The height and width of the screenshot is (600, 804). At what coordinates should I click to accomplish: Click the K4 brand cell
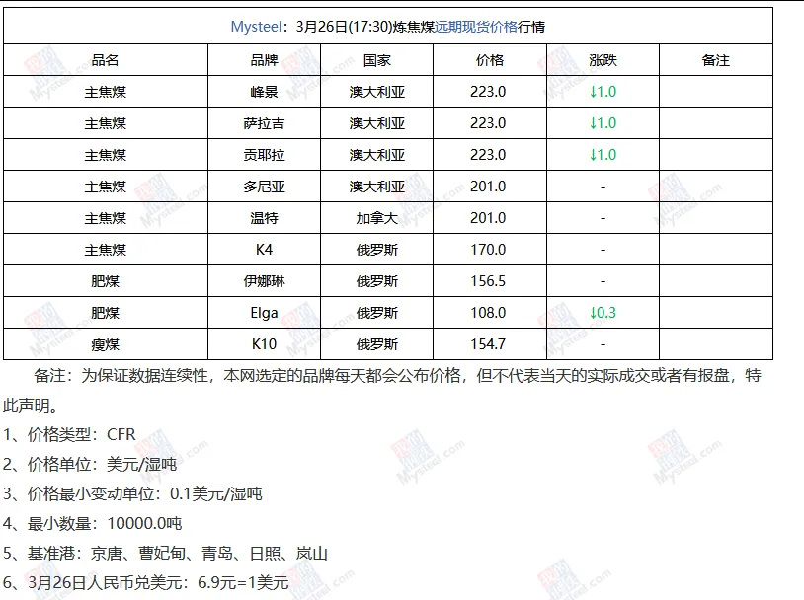264,249
